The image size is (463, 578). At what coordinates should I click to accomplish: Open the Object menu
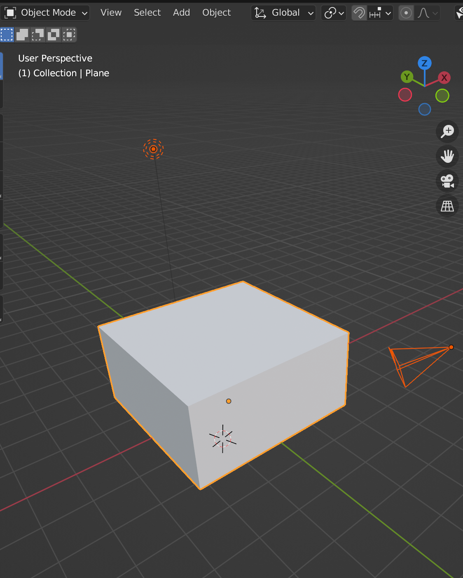point(216,13)
